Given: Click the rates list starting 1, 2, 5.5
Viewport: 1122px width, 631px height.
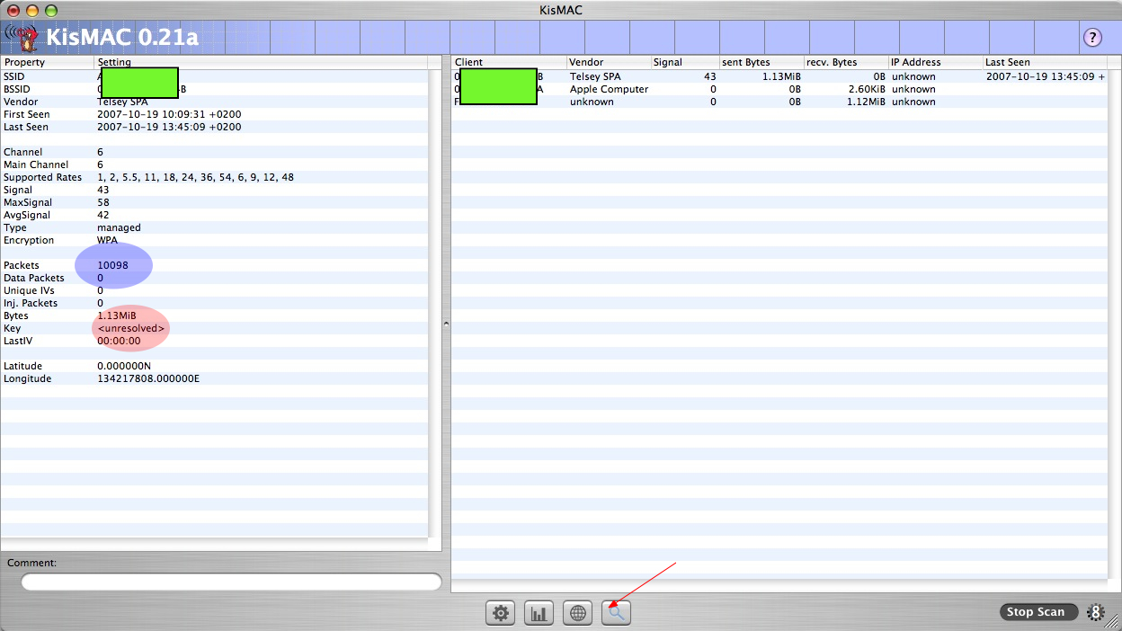Looking at the screenshot, I should [x=195, y=177].
